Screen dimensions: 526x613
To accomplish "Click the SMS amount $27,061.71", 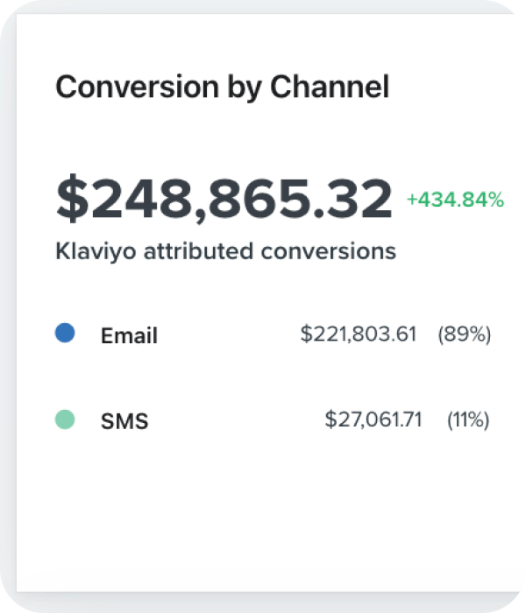I will (x=373, y=420).
